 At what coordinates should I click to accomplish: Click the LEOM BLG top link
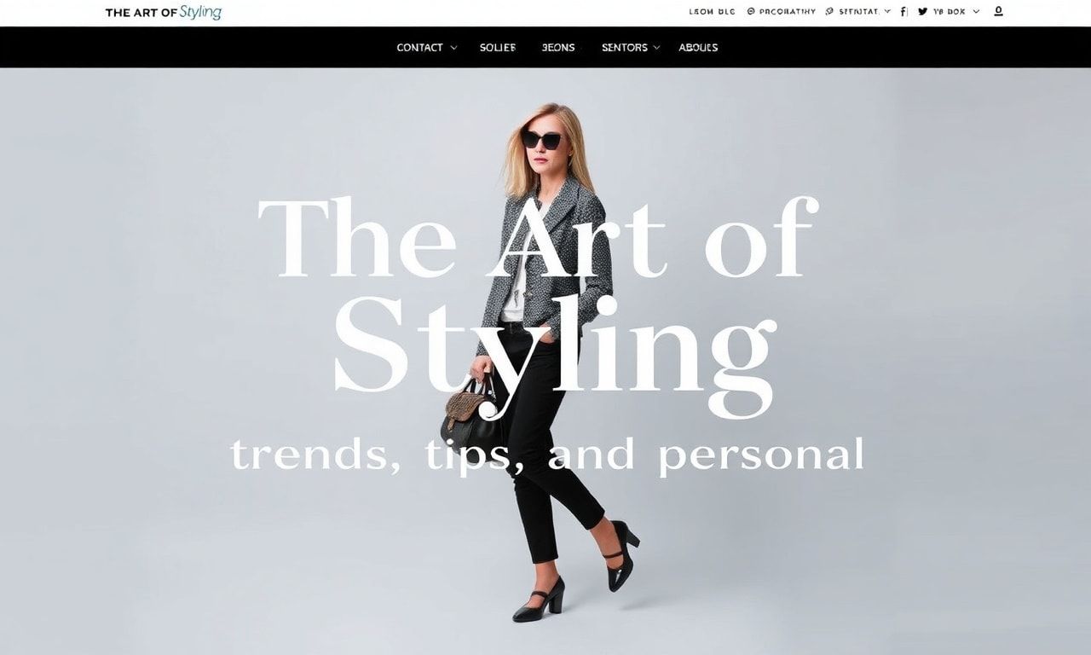[x=712, y=12]
